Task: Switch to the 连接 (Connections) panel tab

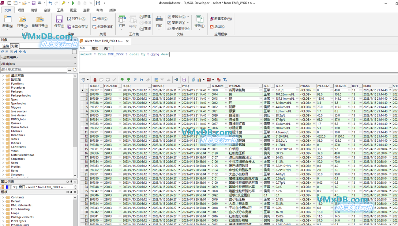Action: (x=6, y=46)
